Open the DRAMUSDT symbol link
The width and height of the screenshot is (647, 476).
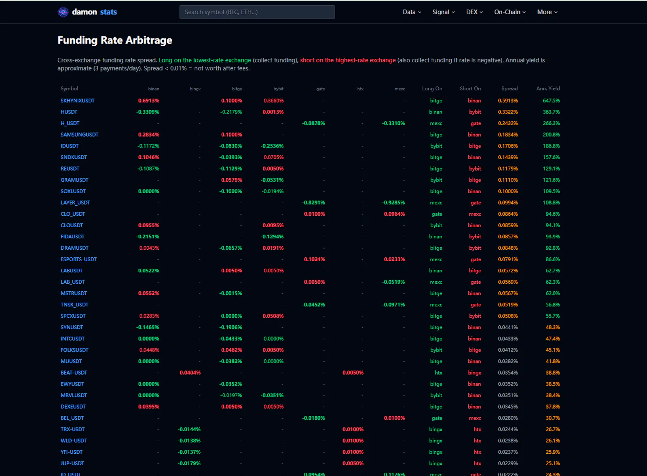(x=74, y=248)
